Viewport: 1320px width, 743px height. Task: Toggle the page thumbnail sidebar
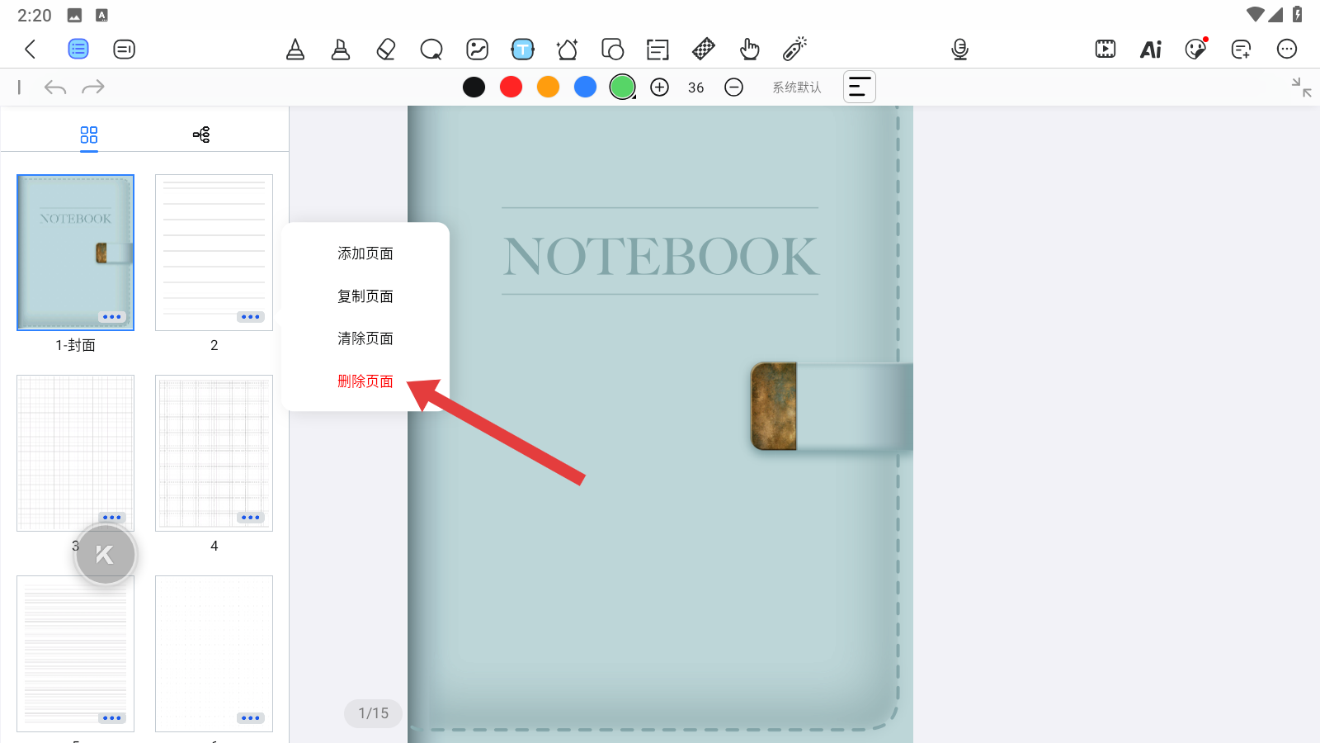(78, 50)
